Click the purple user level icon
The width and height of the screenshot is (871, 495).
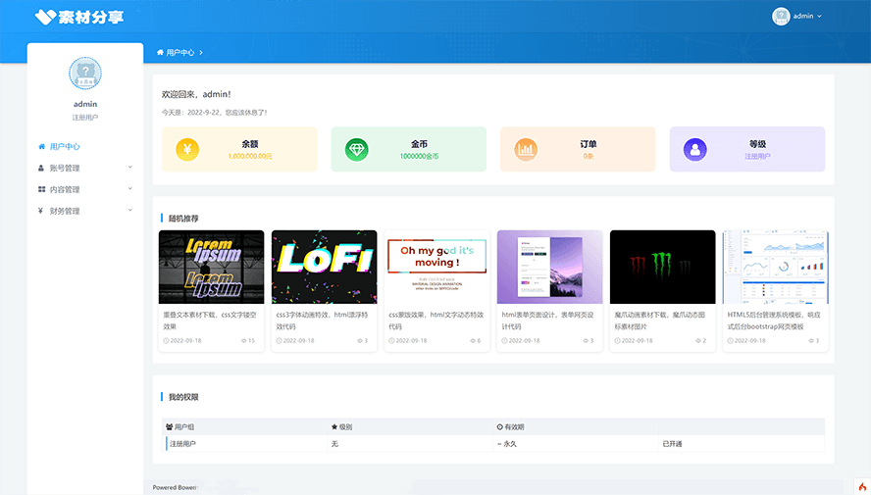[x=695, y=149]
